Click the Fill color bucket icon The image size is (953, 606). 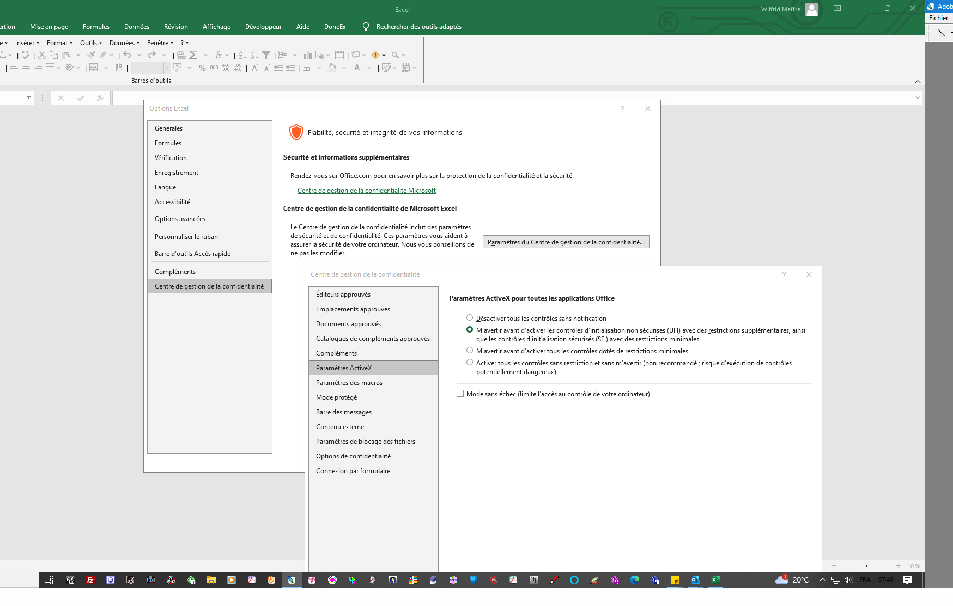(x=332, y=68)
